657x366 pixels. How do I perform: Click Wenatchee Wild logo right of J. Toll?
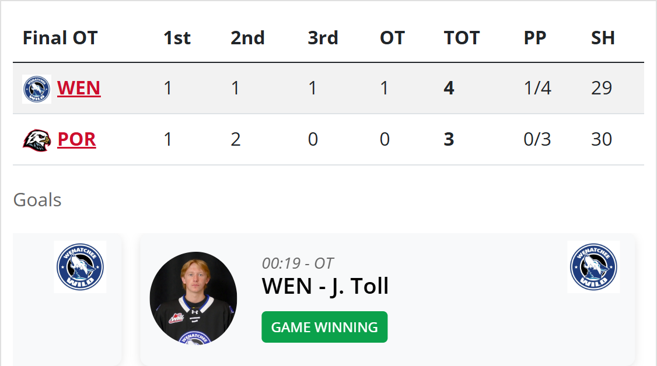(x=593, y=267)
